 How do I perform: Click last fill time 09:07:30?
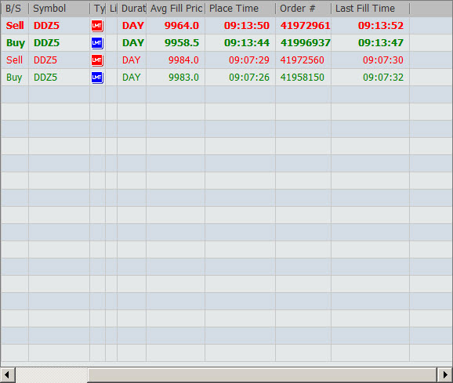(x=383, y=60)
